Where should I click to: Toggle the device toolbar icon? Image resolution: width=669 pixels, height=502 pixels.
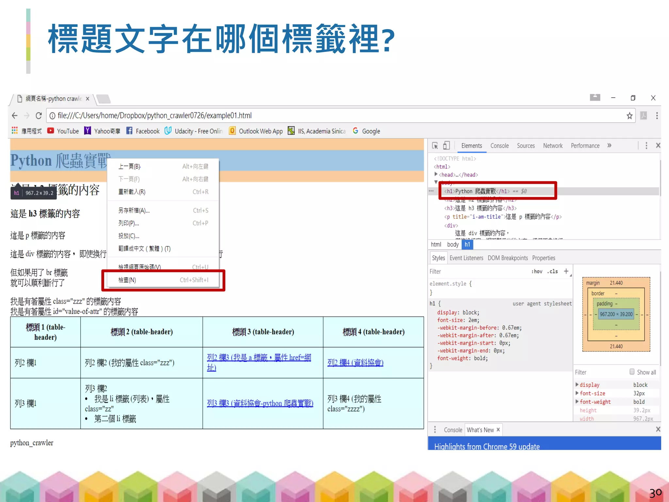click(x=446, y=146)
